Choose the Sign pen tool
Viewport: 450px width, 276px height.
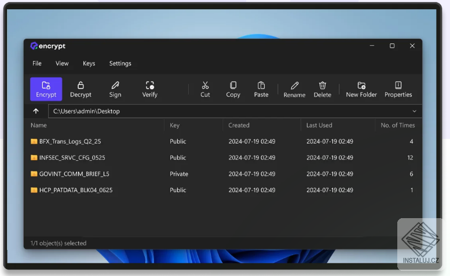115,89
